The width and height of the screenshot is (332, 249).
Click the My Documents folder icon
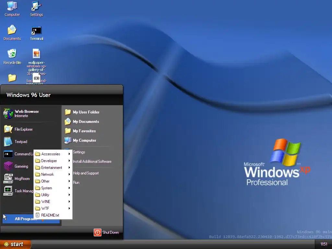coord(68,121)
